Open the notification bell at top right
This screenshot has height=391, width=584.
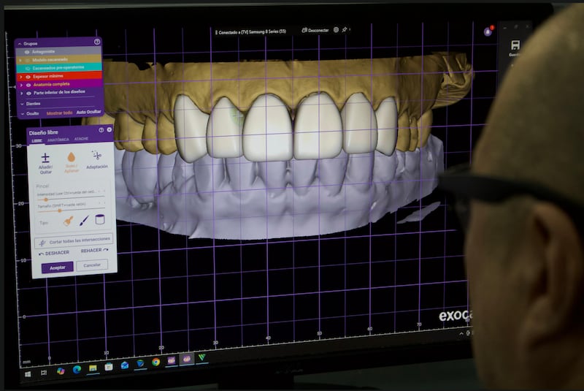click(488, 32)
